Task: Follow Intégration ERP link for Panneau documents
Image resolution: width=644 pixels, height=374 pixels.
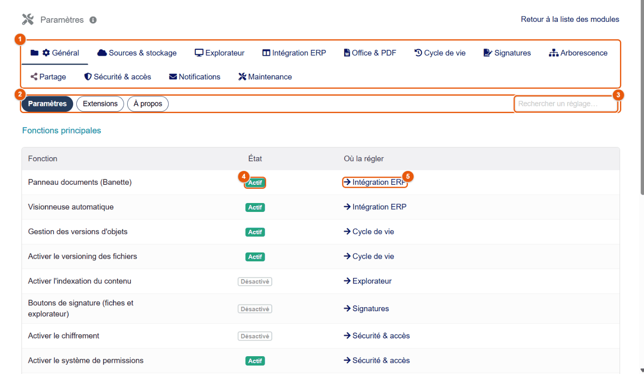Action: pyautogui.click(x=375, y=182)
